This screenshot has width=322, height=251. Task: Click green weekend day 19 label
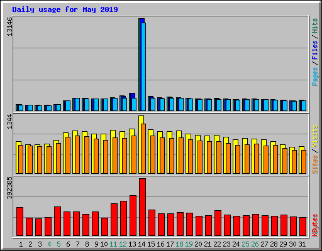(189, 244)
